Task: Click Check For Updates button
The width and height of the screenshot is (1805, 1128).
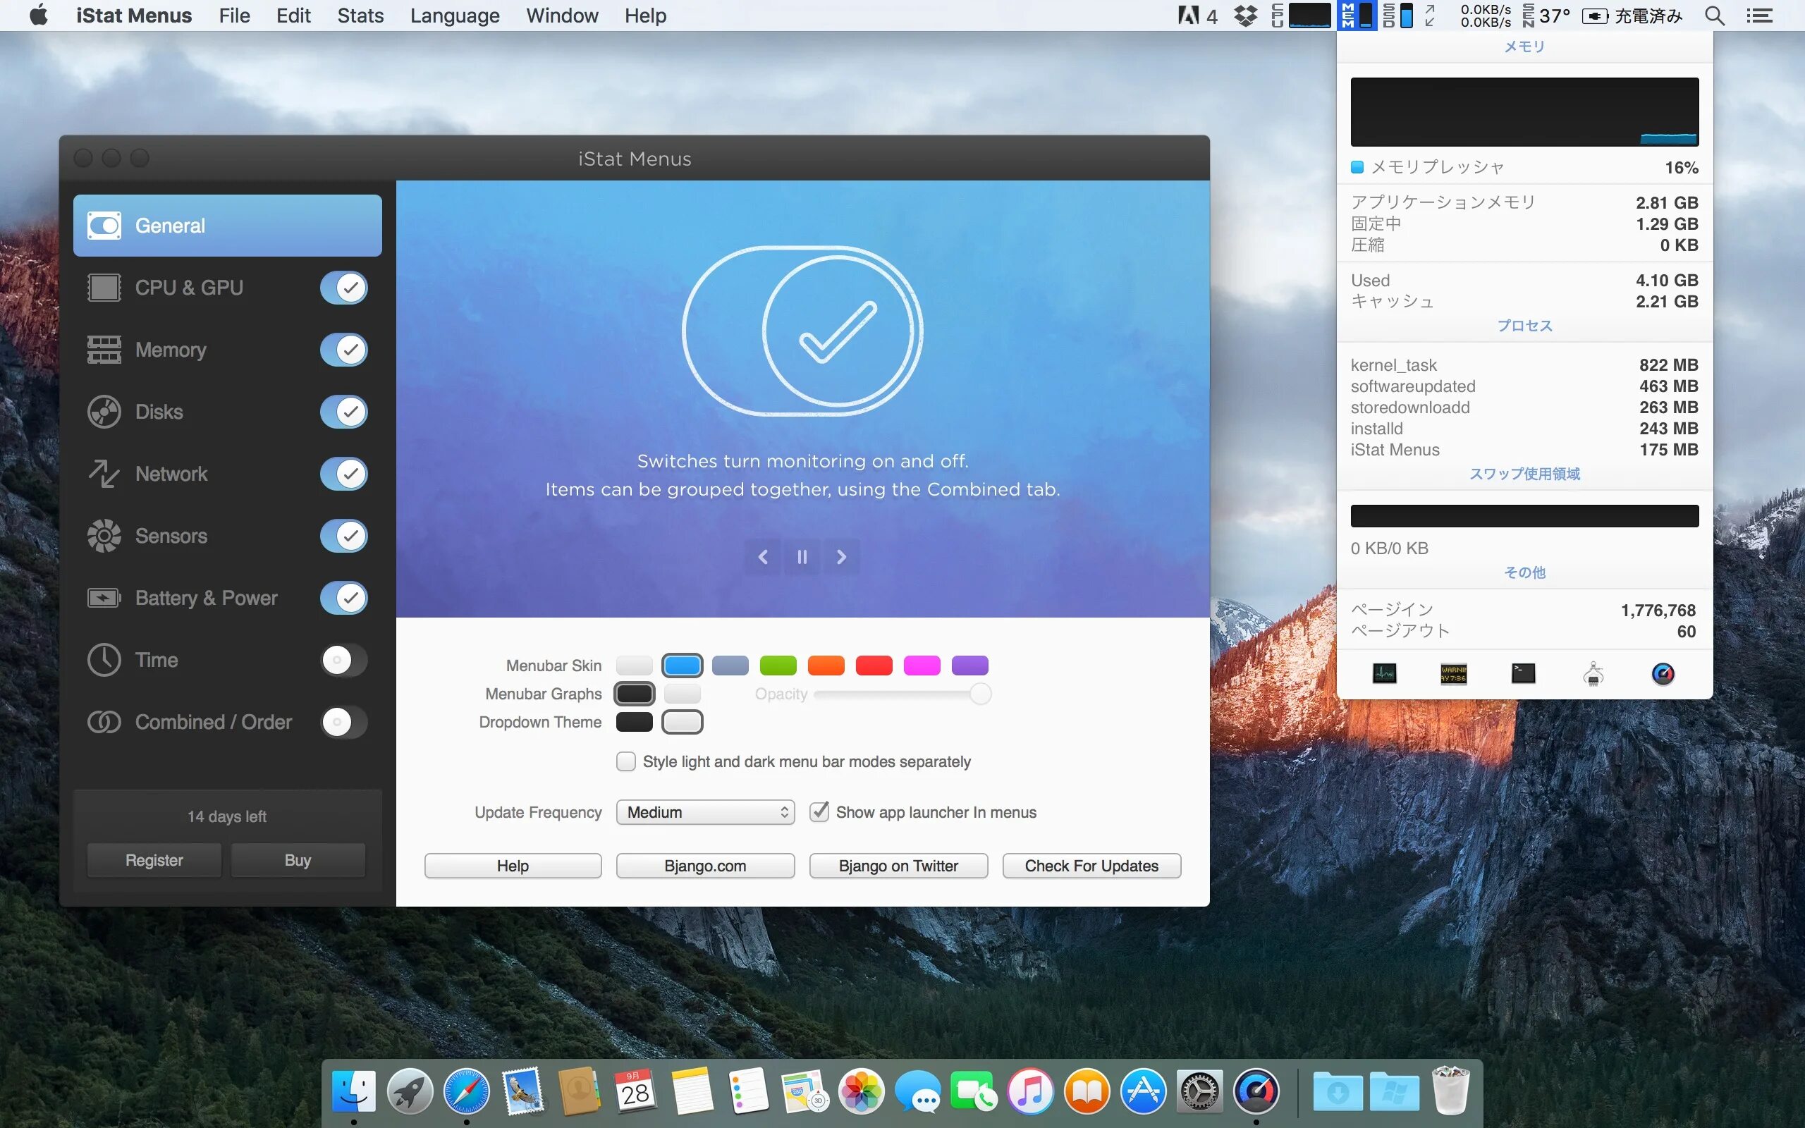Action: tap(1091, 866)
